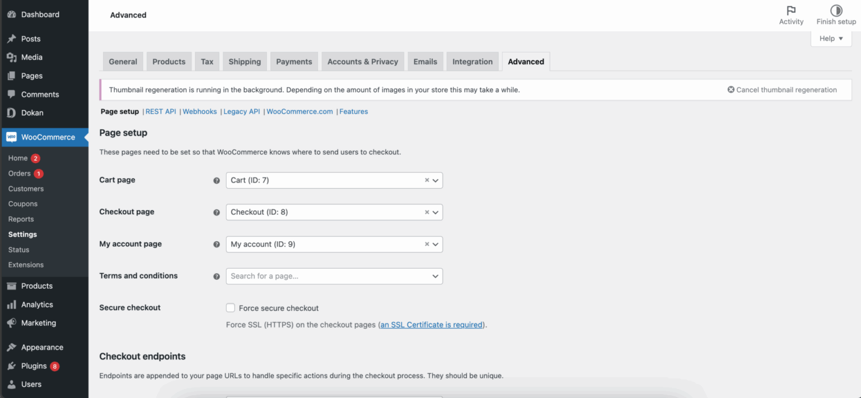This screenshot has height=398, width=861.
Task: Switch to the Accounts & Privacy tab
Action: tap(363, 62)
